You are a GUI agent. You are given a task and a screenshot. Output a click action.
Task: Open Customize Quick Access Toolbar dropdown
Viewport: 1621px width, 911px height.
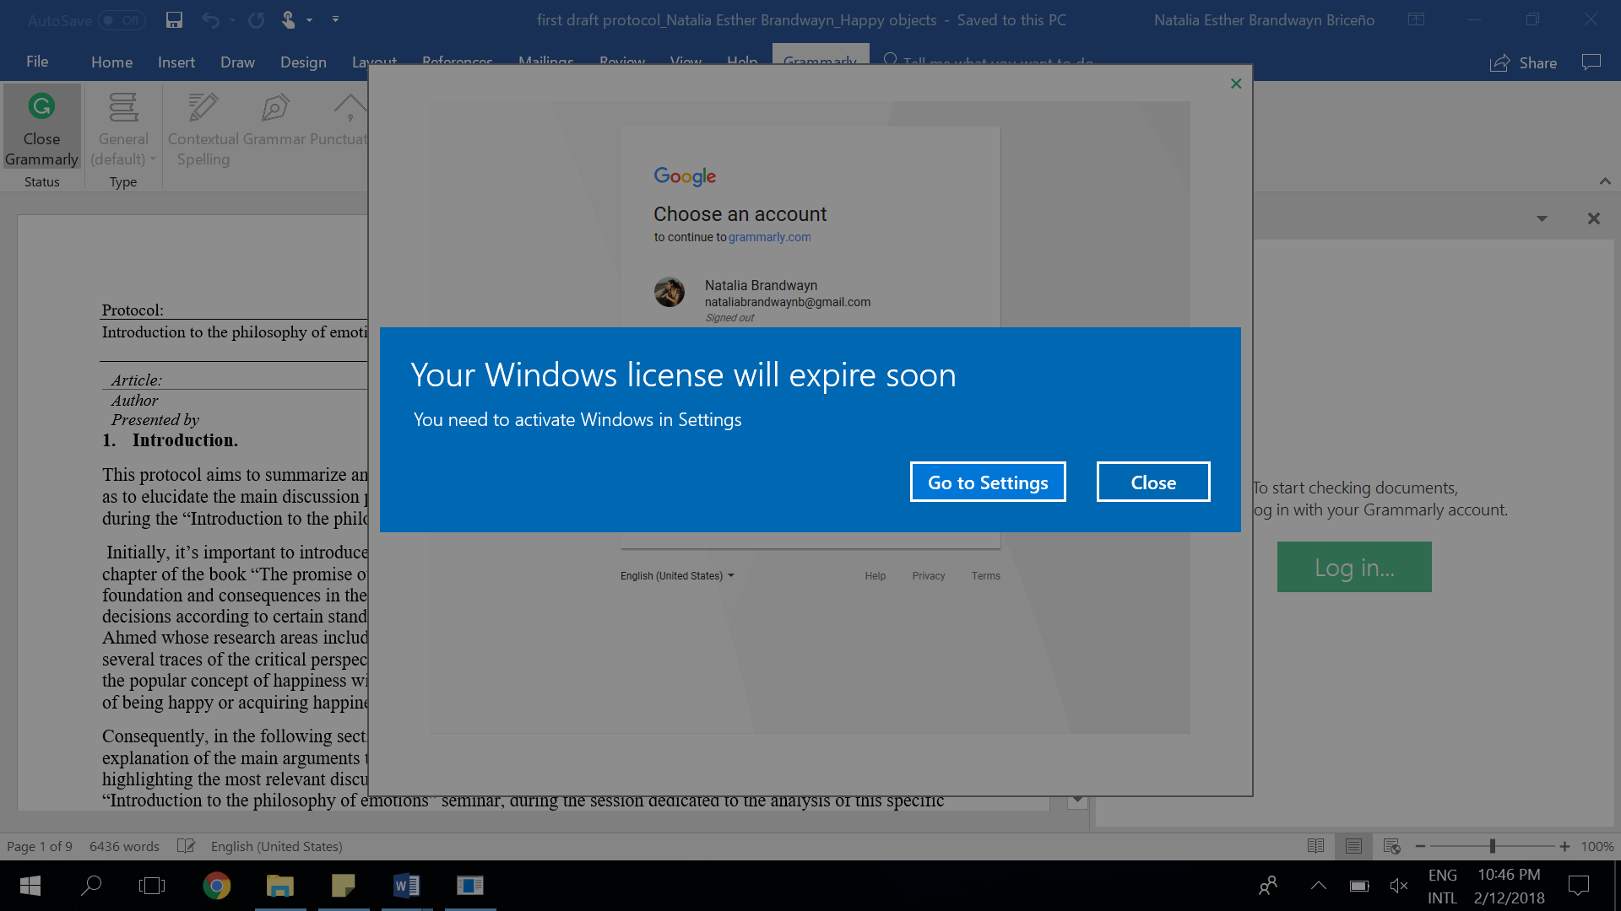tap(335, 19)
